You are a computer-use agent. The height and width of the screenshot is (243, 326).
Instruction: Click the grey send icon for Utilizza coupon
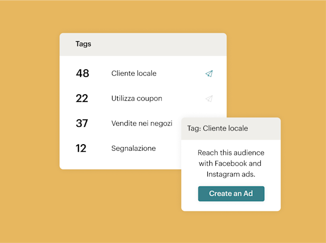209,98
